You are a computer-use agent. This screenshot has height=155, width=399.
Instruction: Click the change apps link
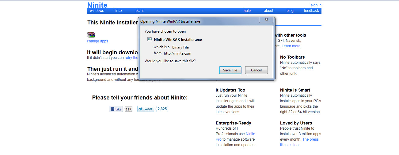[x=97, y=41]
